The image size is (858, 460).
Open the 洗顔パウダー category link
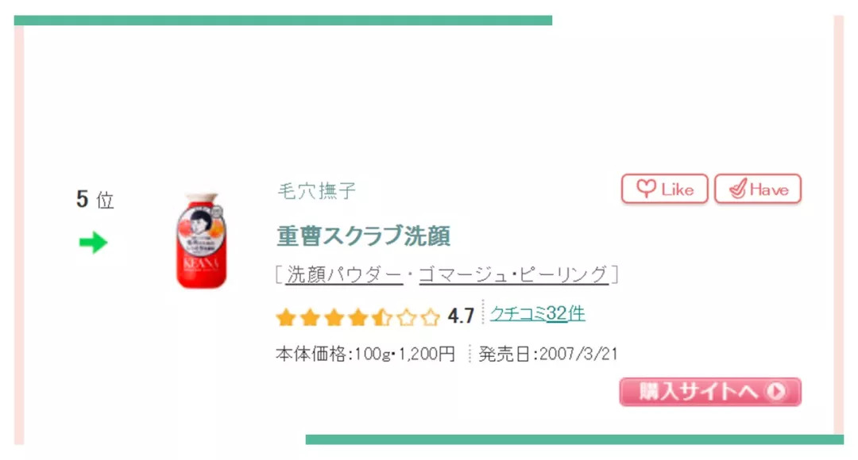click(x=344, y=274)
